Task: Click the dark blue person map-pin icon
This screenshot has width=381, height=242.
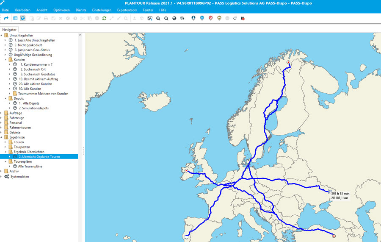Action: coord(193,18)
